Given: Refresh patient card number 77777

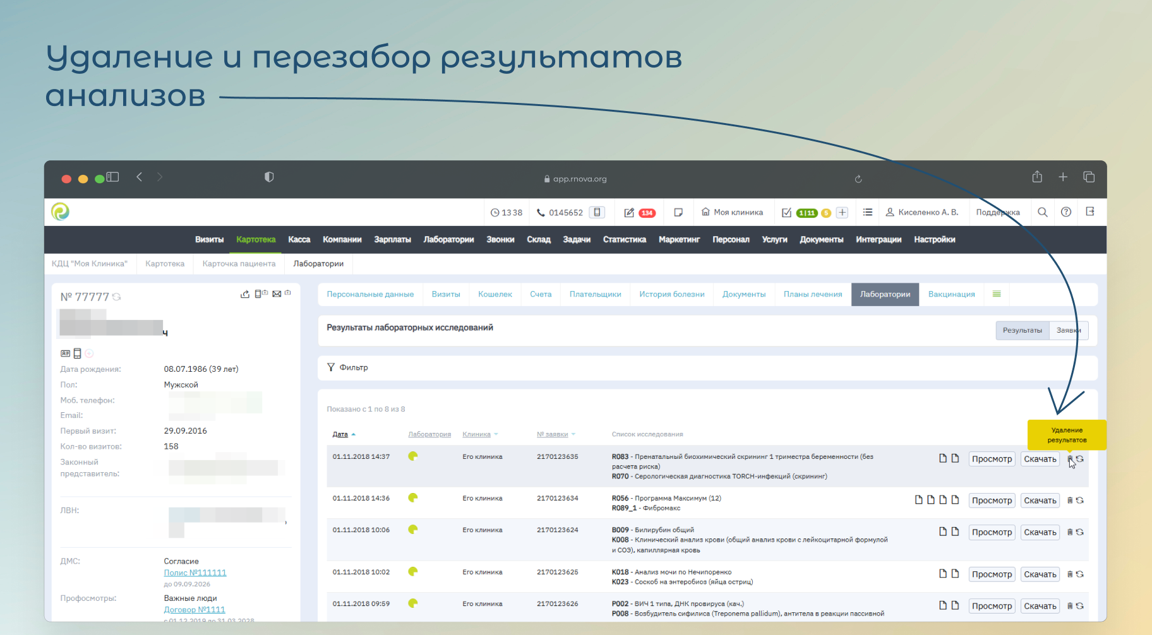Looking at the screenshot, I should click(117, 297).
